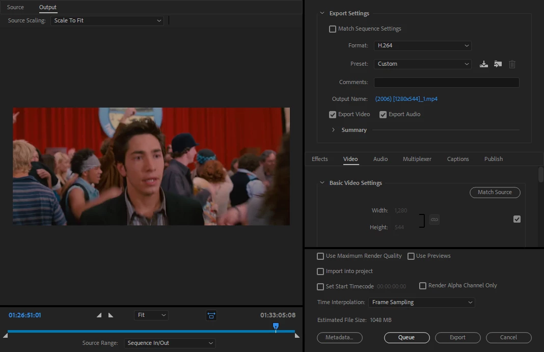The width and height of the screenshot is (544, 352).
Task: Enable Match Sequence Settings checkbox
Action: (x=333, y=29)
